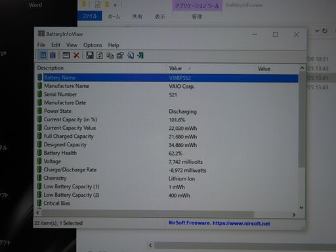Click the VAIO Corp. value
The width and height of the screenshot is (336, 252).
[182, 87]
